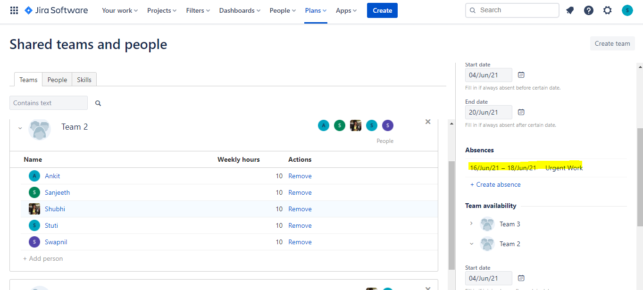This screenshot has height=290, width=643.
Task: Click + Add person under Team 2
Action: pyautogui.click(x=43, y=258)
